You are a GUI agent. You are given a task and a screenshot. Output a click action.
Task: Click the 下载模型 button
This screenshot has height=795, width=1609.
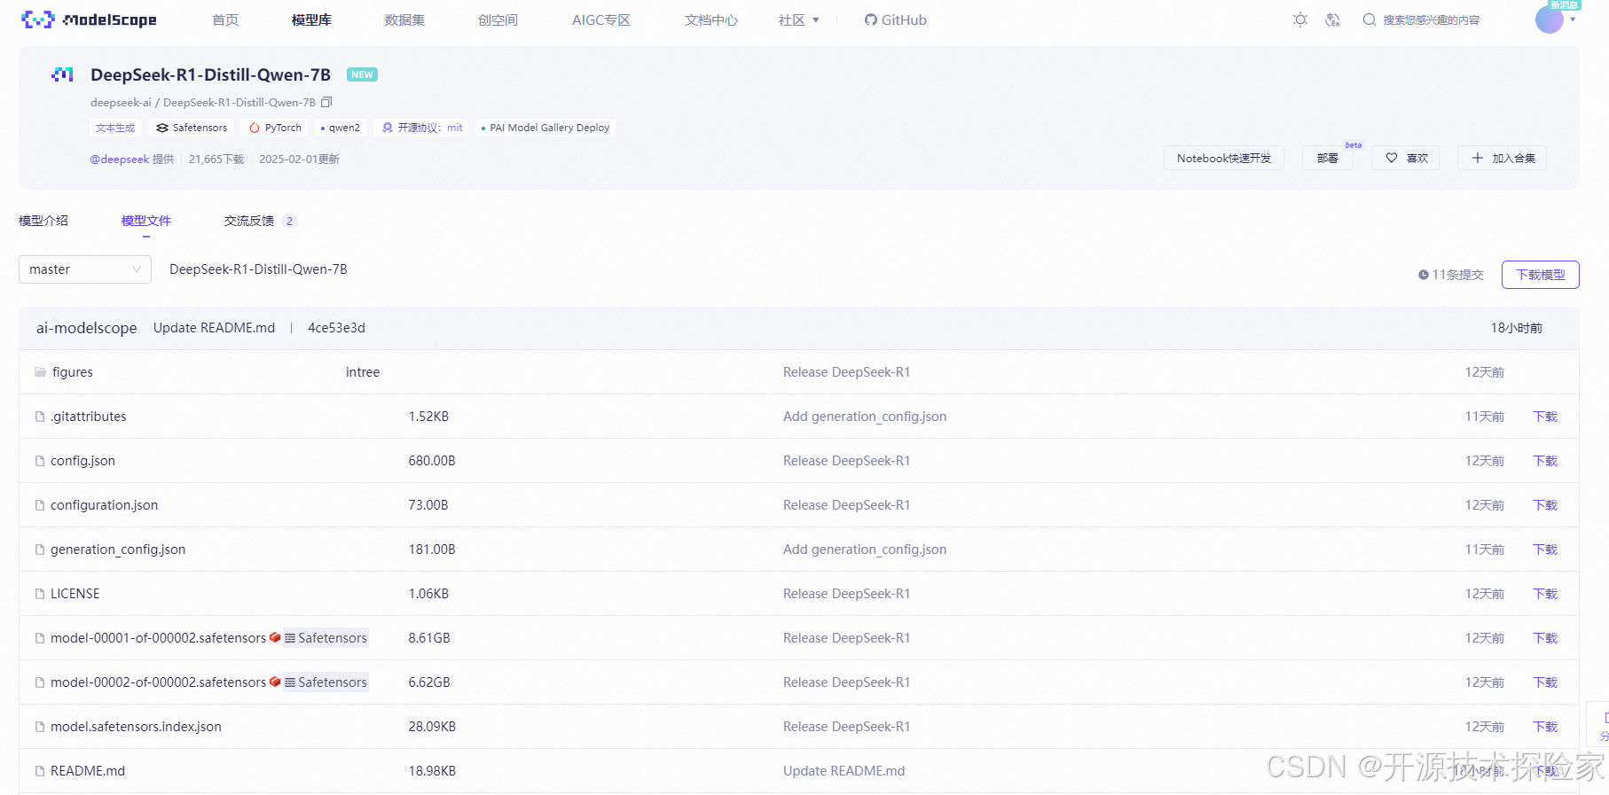pos(1541,275)
